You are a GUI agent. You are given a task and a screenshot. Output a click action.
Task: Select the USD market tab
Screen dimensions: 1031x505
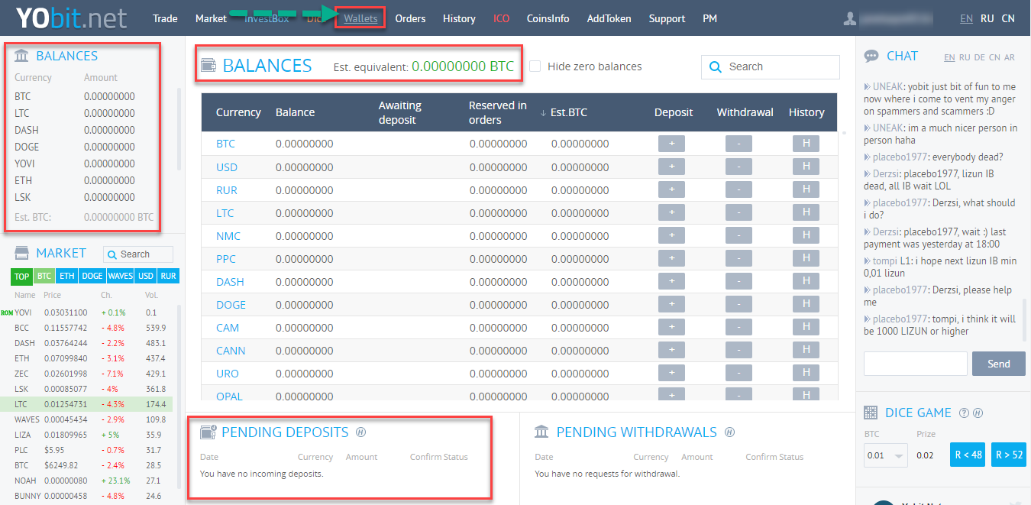(146, 276)
